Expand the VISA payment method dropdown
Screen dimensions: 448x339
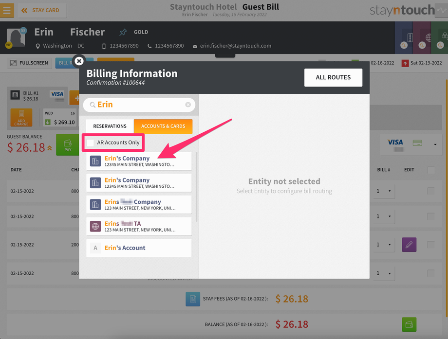tap(435, 144)
